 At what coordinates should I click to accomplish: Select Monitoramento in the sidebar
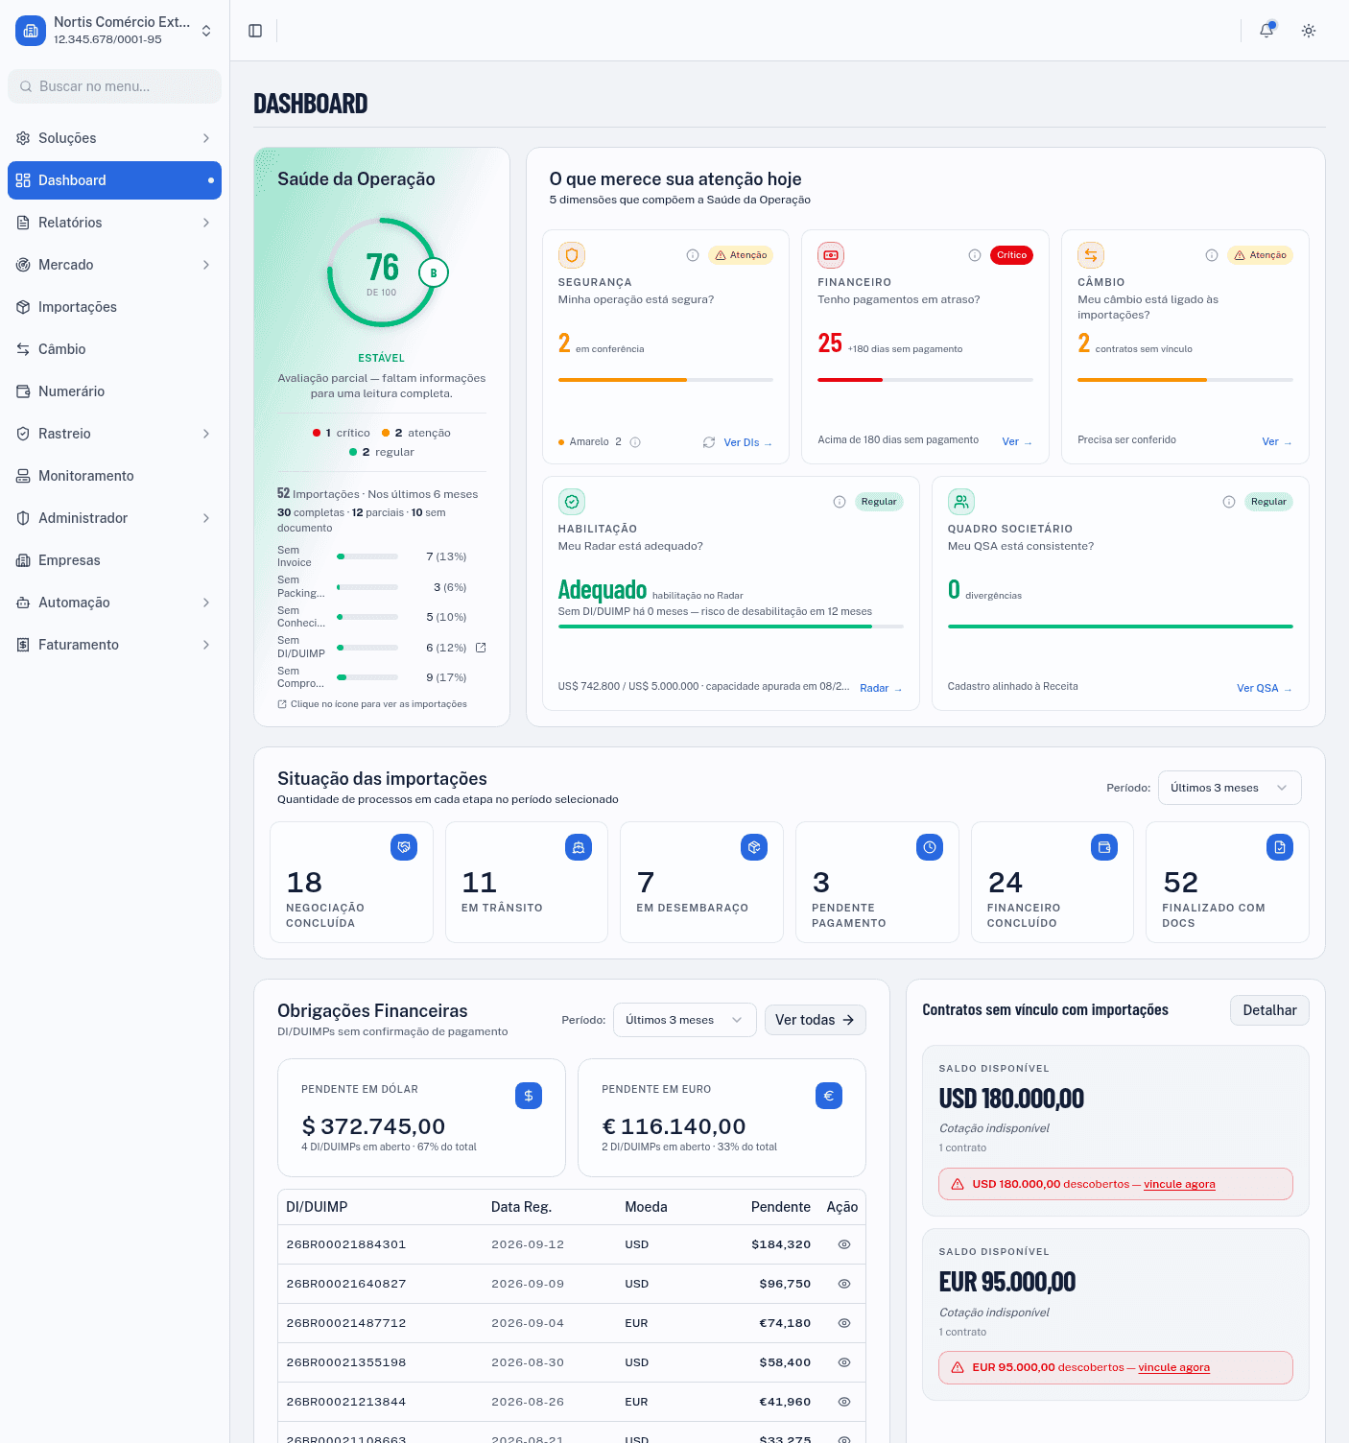(114, 476)
